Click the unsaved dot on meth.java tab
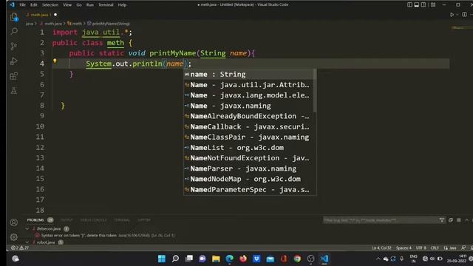The height and width of the screenshot is (266, 473). coord(55,15)
